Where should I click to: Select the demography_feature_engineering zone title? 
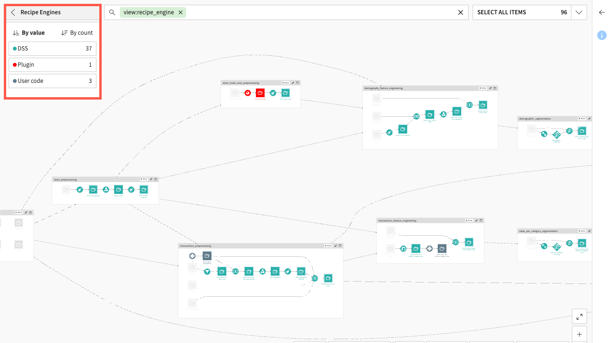tap(383, 88)
